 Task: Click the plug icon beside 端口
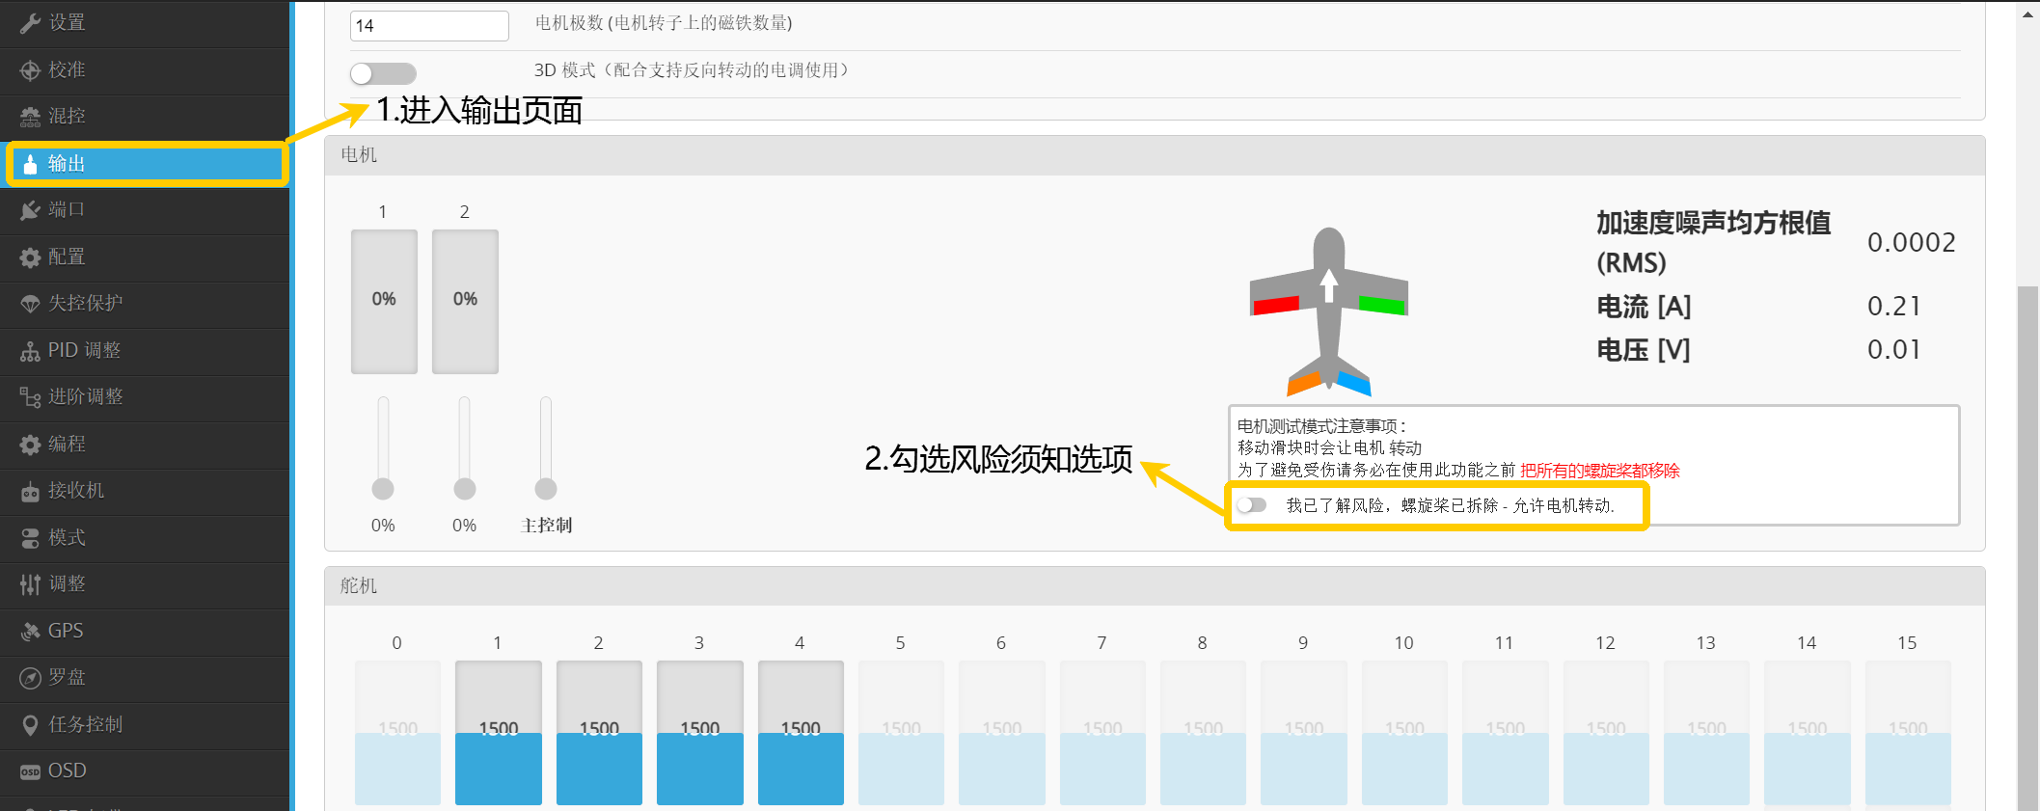pyautogui.click(x=30, y=210)
